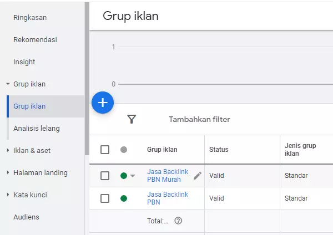Open status dropdown arrow for Jasa Backlink PBN Murah
This screenshot has height=235, width=333.
click(133, 176)
